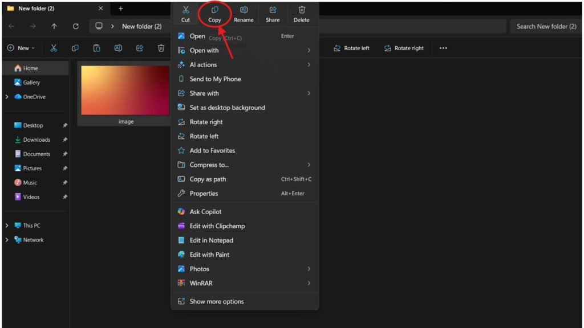Click Rotate right in the toolbar
This screenshot has height=328, width=584.
point(404,48)
